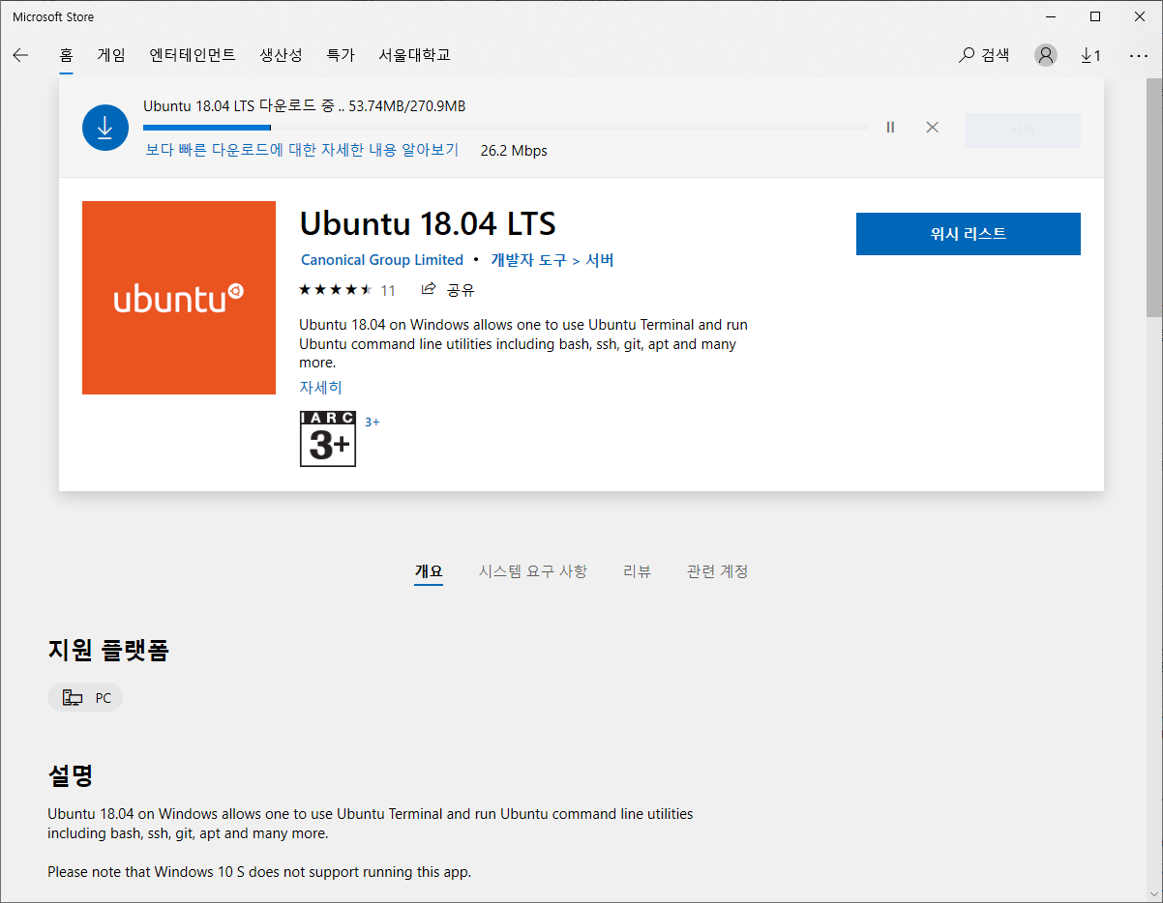This screenshot has height=903, width=1163.
Task: Click the 위시 리스트 button
Action: [x=969, y=234]
